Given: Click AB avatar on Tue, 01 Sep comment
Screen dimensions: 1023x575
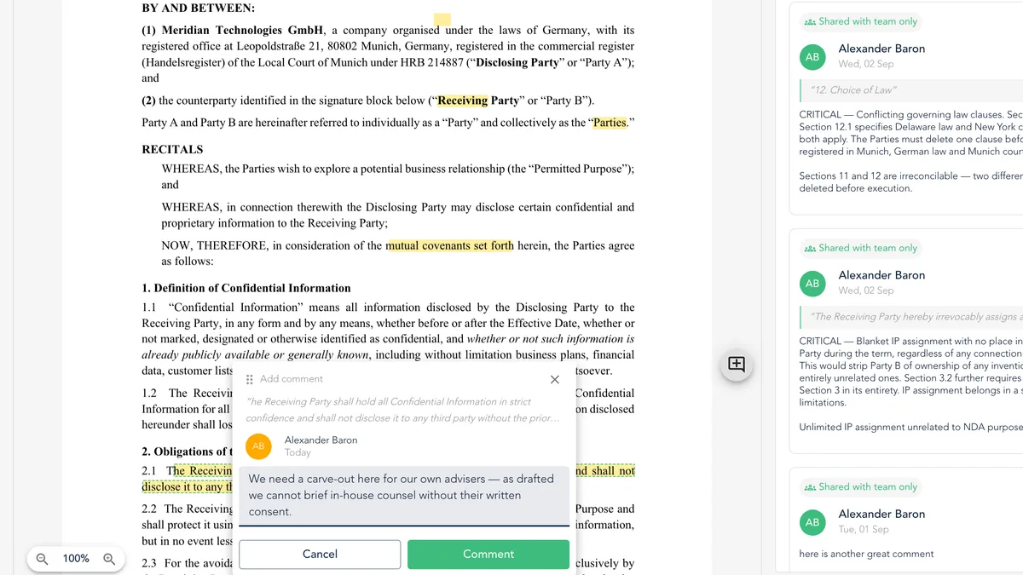Looking at the screenshot, I should 812,522.
